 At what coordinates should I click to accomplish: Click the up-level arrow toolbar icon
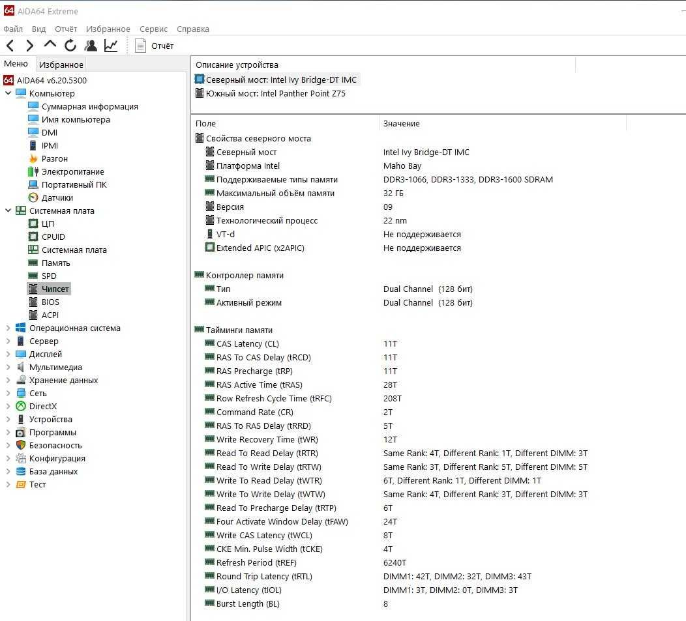pos(50,44)
